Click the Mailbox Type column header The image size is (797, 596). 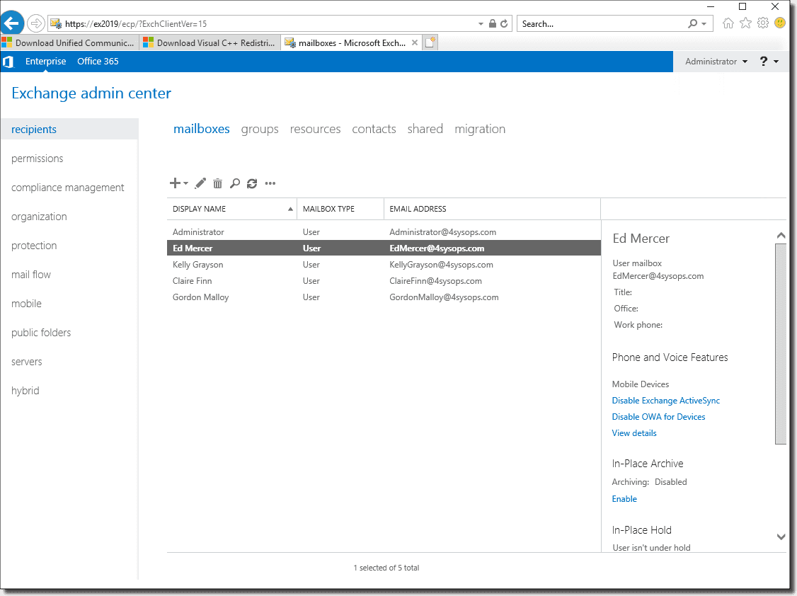point(340,209)
